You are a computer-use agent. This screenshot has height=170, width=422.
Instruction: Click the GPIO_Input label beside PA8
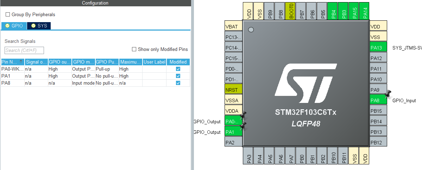[404, 101]
